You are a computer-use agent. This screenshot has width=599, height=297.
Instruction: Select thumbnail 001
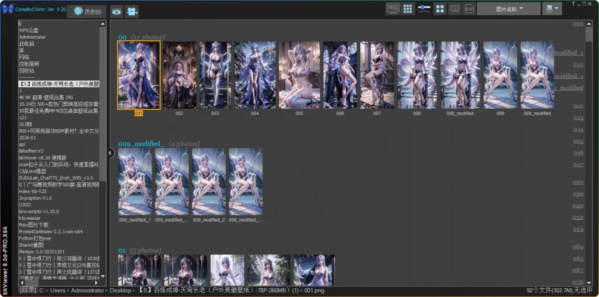coord(139,75)
